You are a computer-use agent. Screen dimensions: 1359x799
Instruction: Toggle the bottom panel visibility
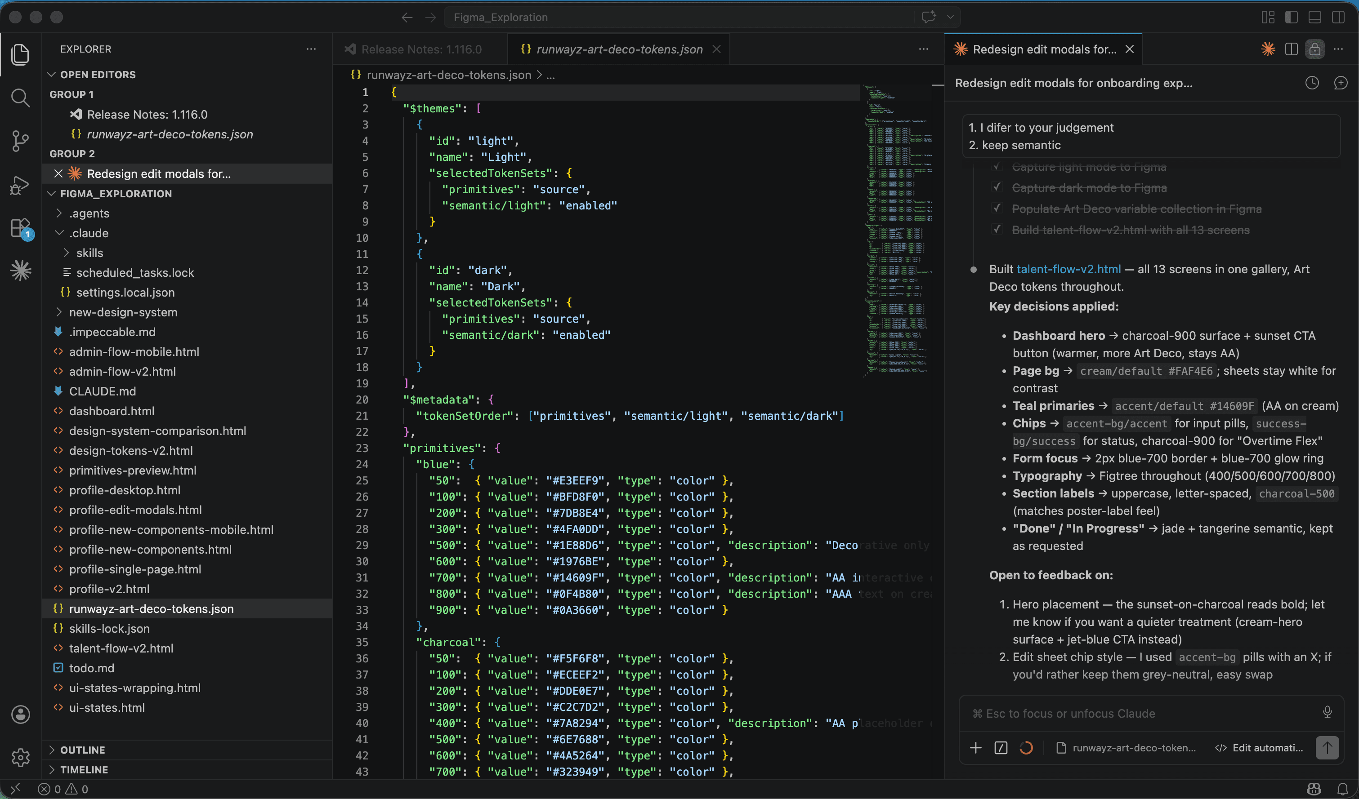click(1314, 17)
